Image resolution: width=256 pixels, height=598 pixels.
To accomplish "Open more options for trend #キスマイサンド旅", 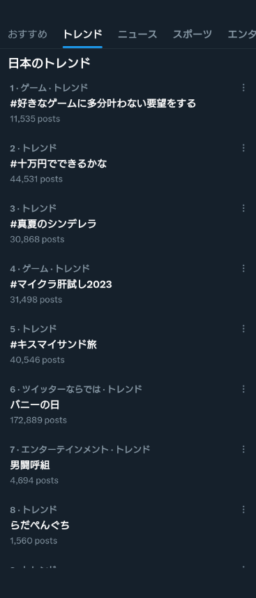I will pyautogui.click(x=243, y=329).
